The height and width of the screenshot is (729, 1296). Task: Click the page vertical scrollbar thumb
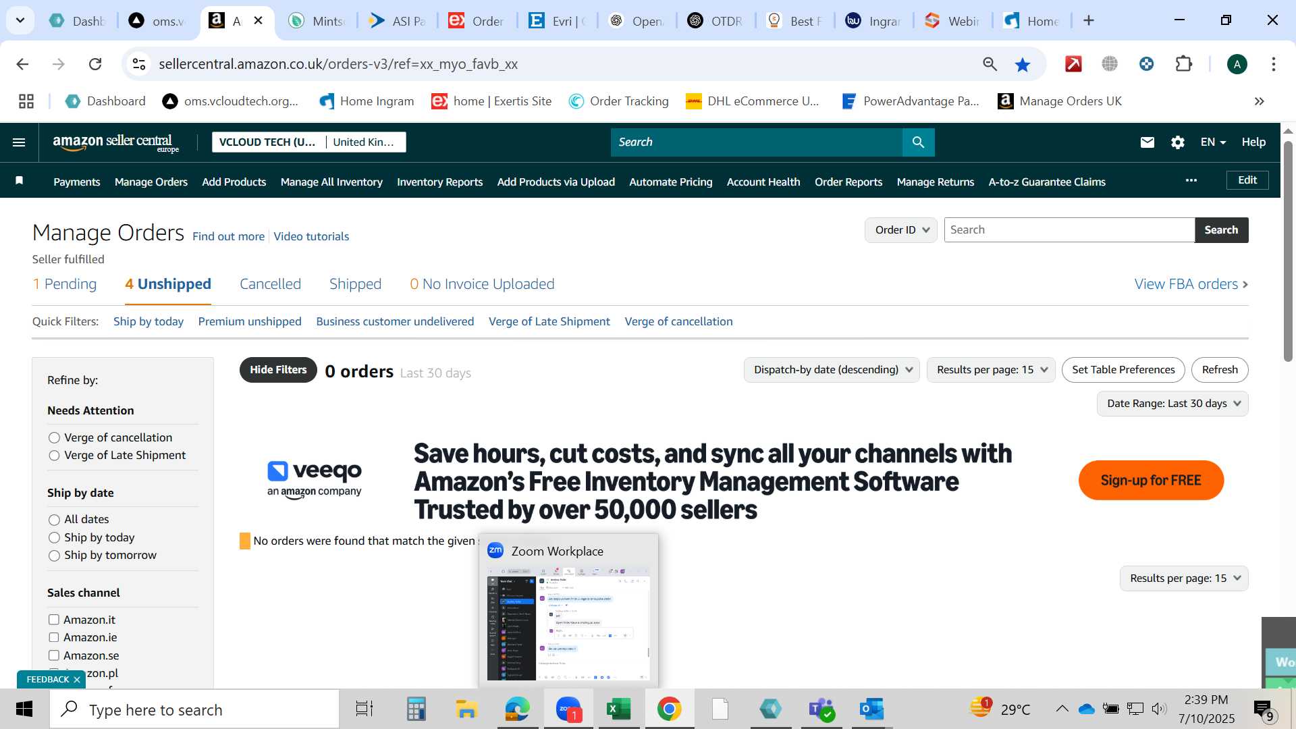coord(1288,251)
